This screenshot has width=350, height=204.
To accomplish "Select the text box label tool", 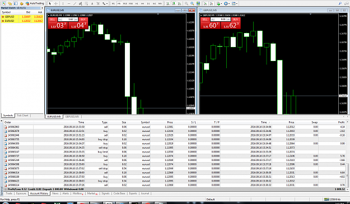I will click(98, 3).
